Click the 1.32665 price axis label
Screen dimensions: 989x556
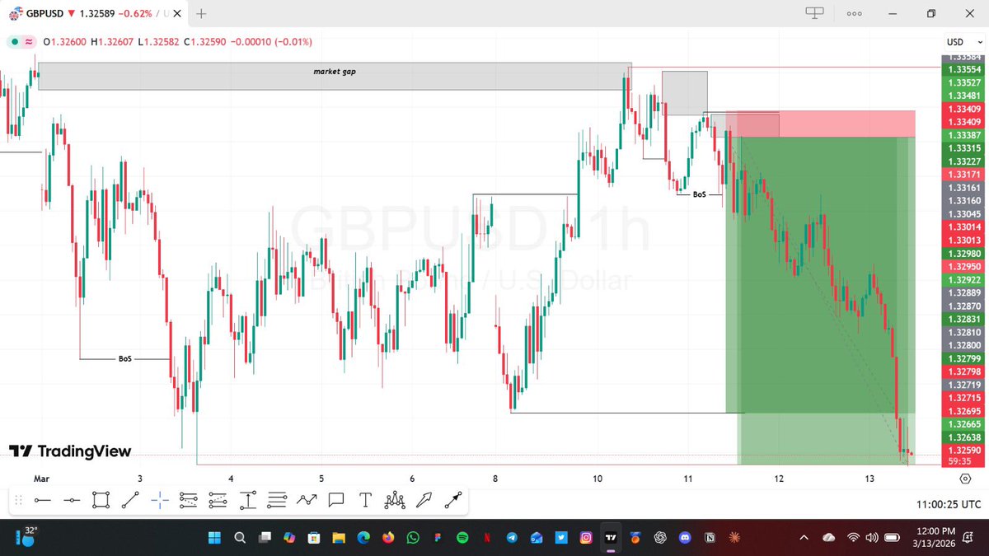click(x=963, y=424)
